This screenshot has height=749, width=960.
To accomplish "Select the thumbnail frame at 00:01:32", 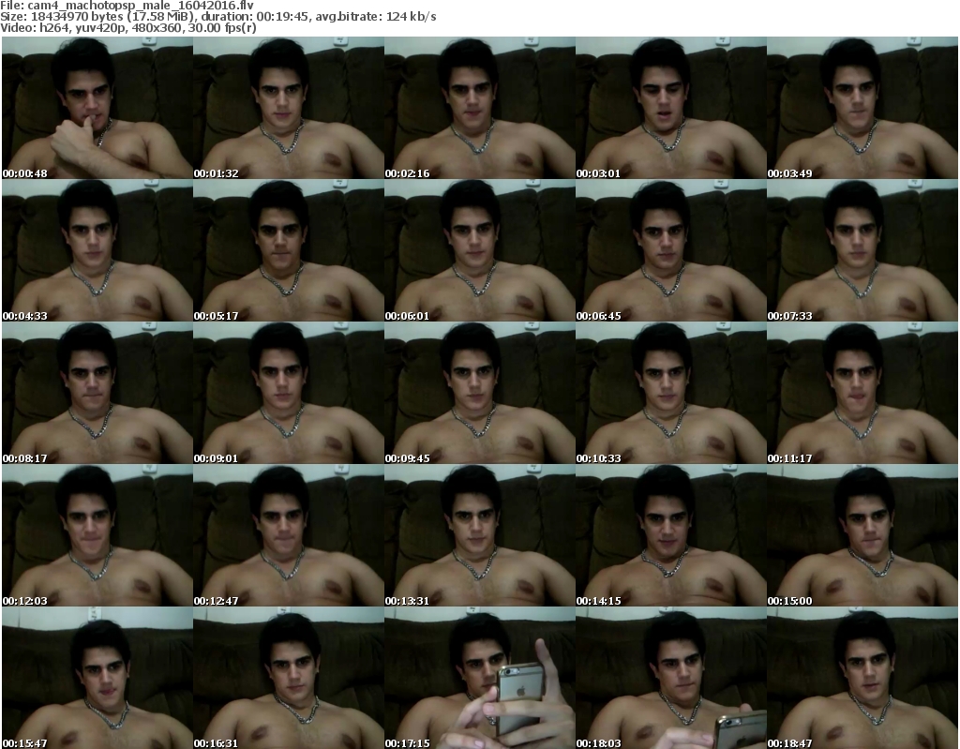I will (x=289, y=108).
